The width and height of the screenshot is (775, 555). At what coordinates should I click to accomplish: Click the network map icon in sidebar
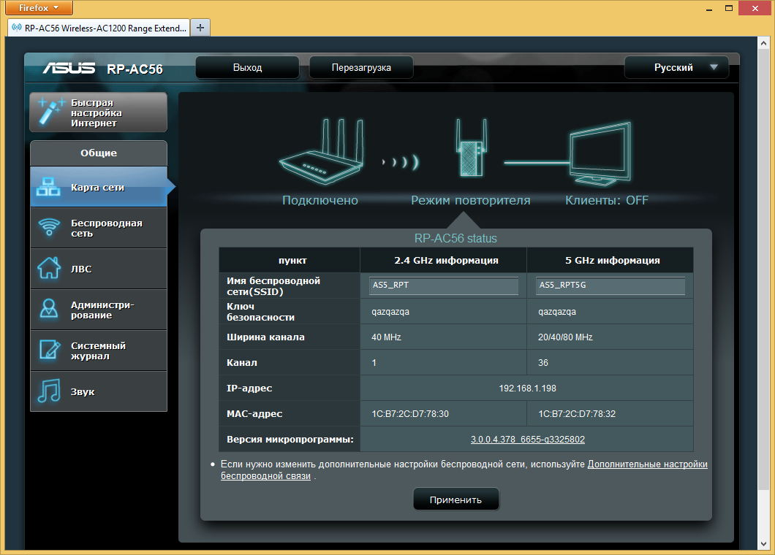pyautogui.click(x=48, y=187)
